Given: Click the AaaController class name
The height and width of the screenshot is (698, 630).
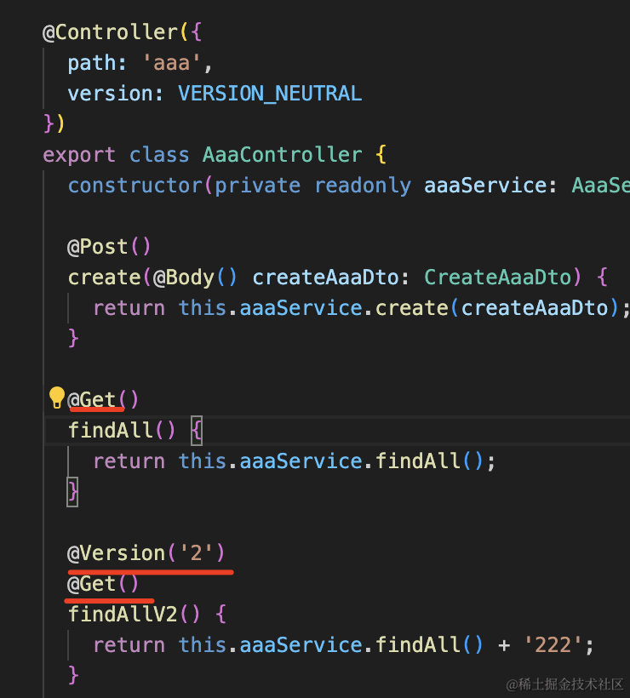Looking at the screenshot, I should coord(282,155).
